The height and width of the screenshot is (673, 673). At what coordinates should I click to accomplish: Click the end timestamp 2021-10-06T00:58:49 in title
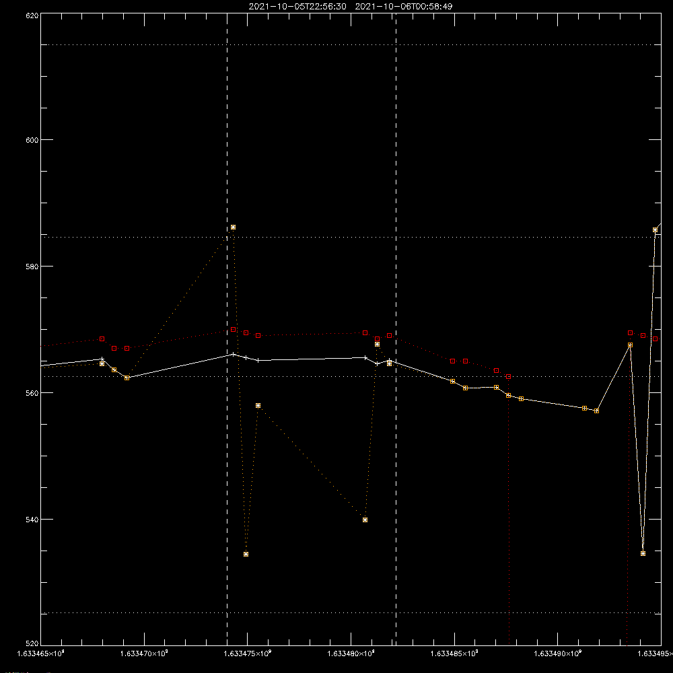coord(403,7)
